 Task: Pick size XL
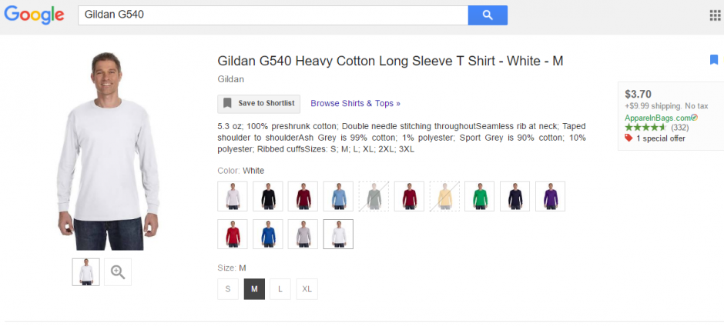click(307, 289)
